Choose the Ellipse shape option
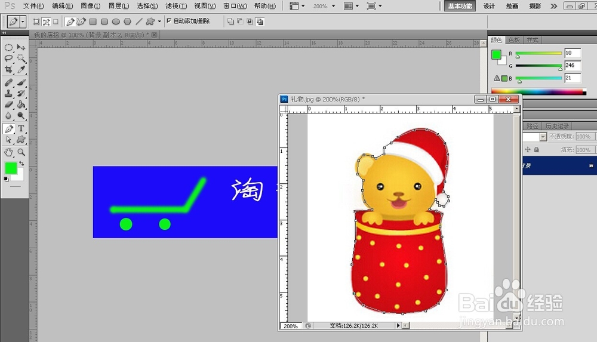 (116, 21)
